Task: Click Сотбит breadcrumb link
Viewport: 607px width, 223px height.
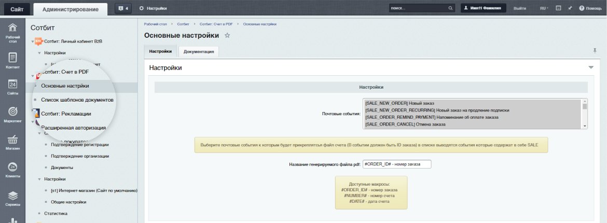Action: 183,24
